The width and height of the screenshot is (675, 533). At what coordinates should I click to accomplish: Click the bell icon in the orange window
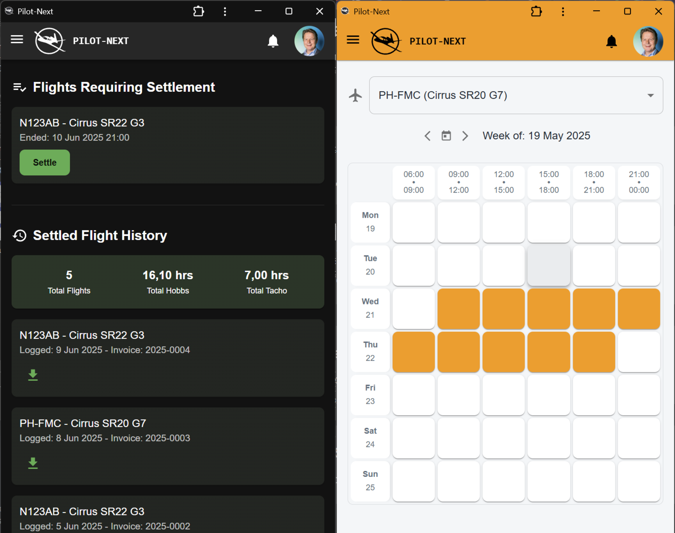pyautogui.click(x=611, y=41)
